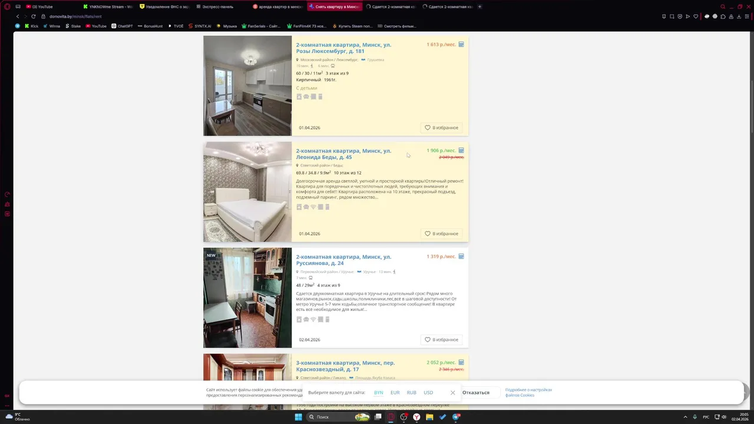Screen dimensions: 754x424
Task: Open Yandex browser from the taskbar
Action: click(416, 417)
